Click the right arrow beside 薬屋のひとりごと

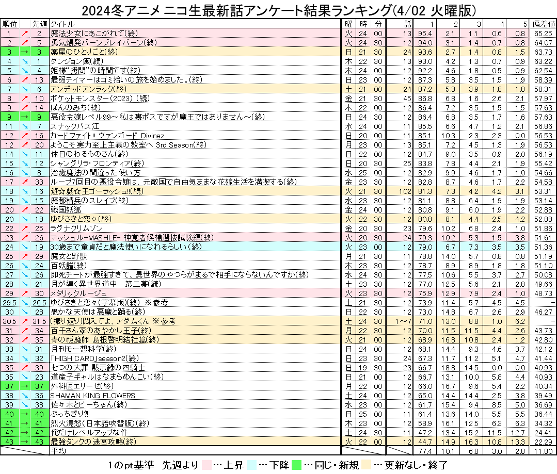pyautogui.click(x=25, y=52)
